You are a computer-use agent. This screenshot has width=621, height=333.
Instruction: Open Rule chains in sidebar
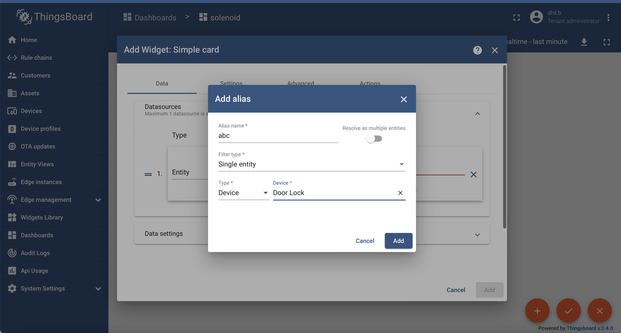[x=36, y=58]
